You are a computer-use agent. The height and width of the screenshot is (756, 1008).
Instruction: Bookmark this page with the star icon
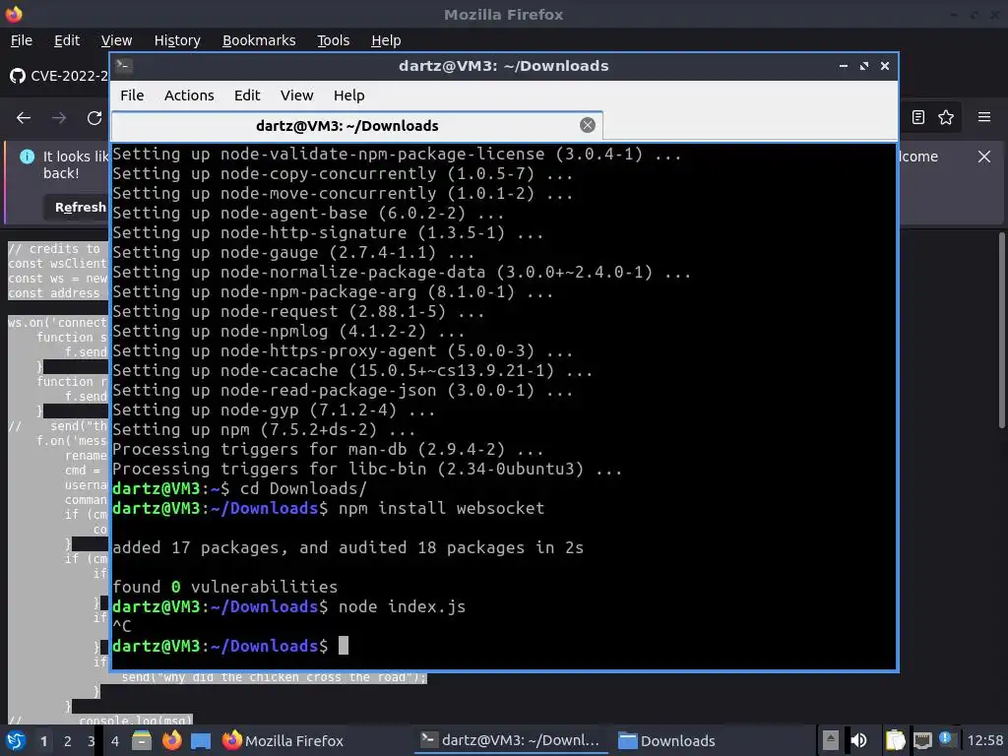[946, 117]
